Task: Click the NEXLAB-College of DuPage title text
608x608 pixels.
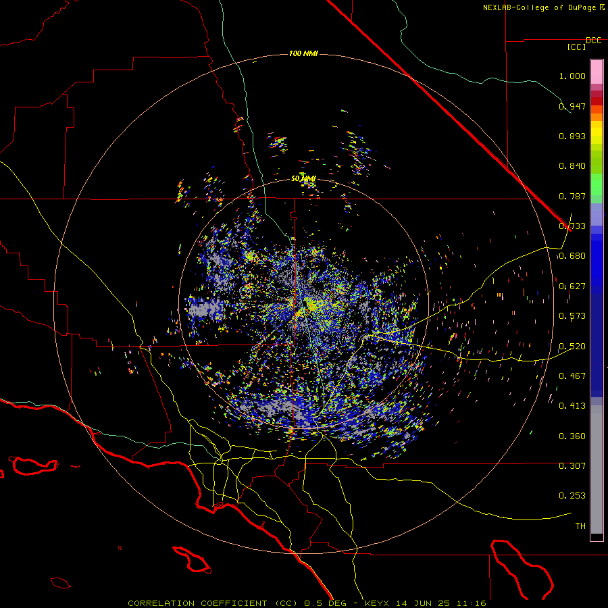Action: (540, 7)
